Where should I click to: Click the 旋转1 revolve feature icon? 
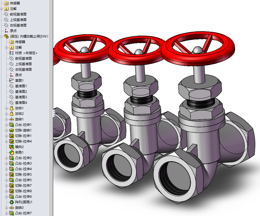coord(12,119)
